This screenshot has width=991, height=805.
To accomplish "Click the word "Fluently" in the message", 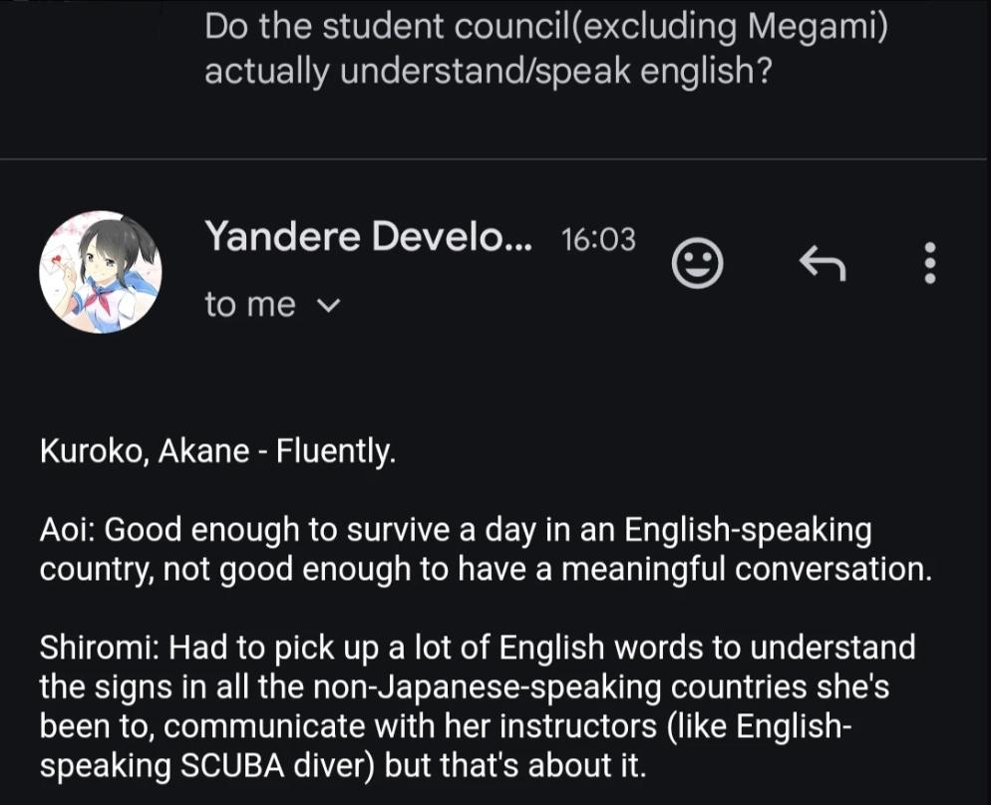I will click(335, 451).
